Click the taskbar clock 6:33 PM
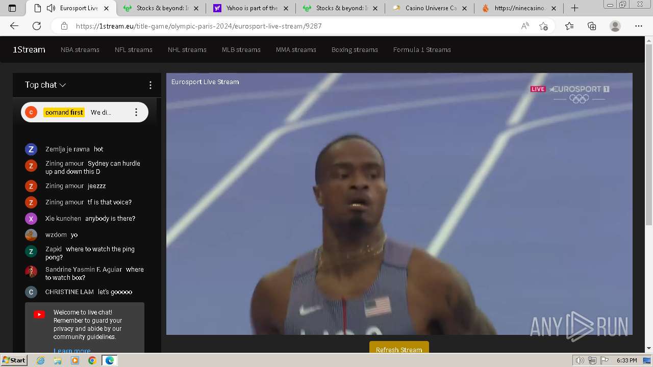The width and height of the screenshot is (653, 367). 626,360
